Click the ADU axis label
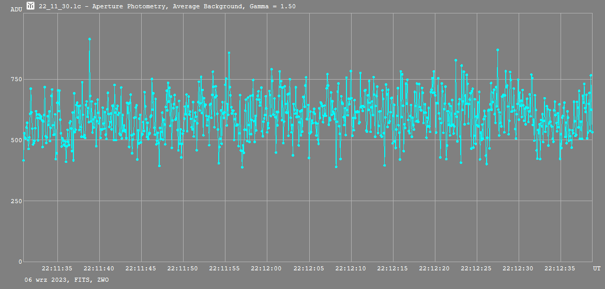 (x=16, y=9)
